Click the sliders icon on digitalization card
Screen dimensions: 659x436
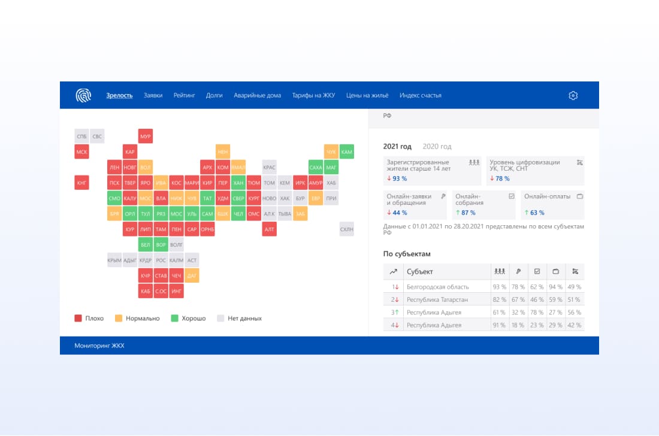pos(579,162)
